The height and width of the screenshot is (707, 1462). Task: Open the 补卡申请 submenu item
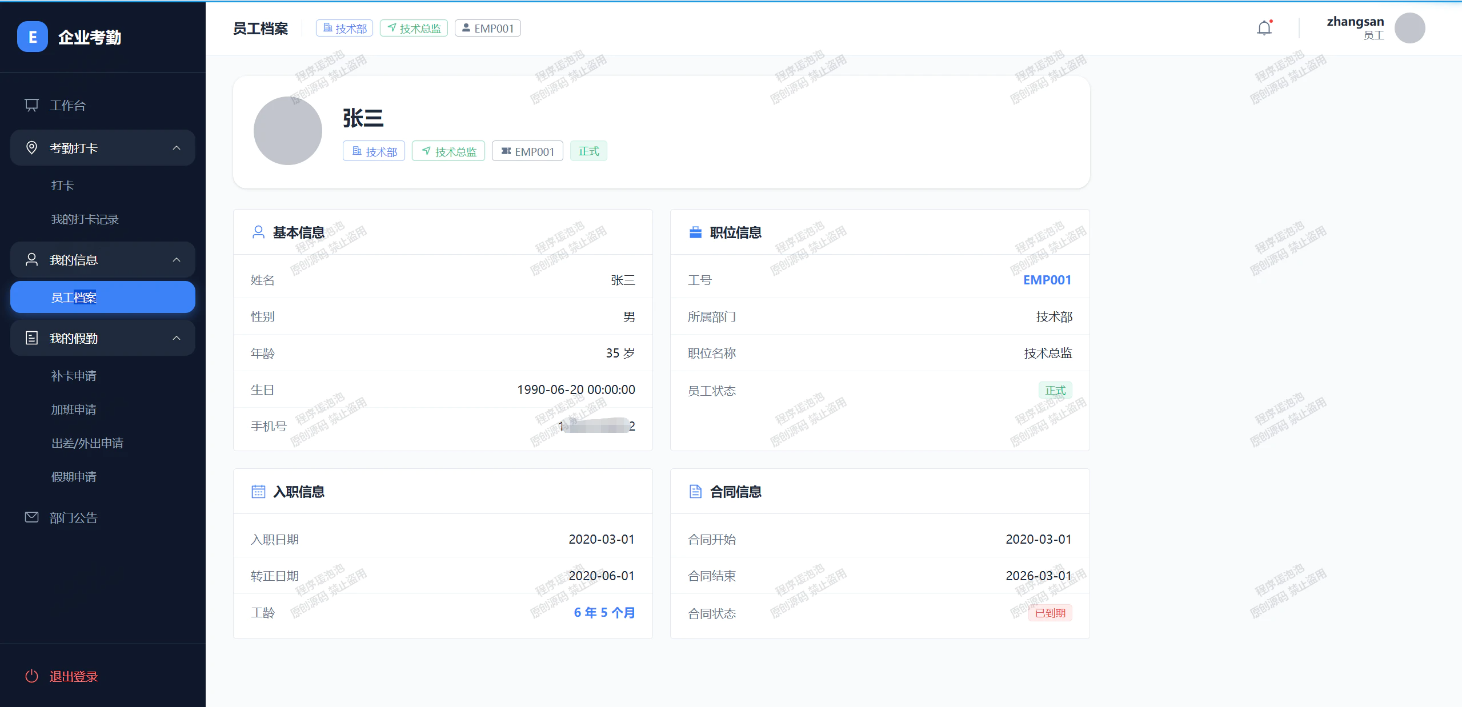click(103, 376)
